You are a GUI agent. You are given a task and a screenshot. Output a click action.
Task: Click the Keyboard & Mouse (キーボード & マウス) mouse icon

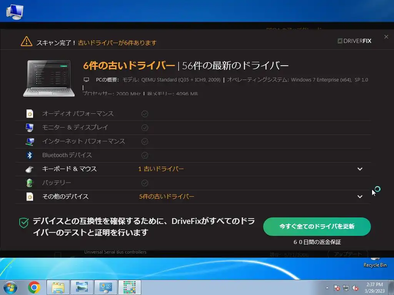coord(30,169)
